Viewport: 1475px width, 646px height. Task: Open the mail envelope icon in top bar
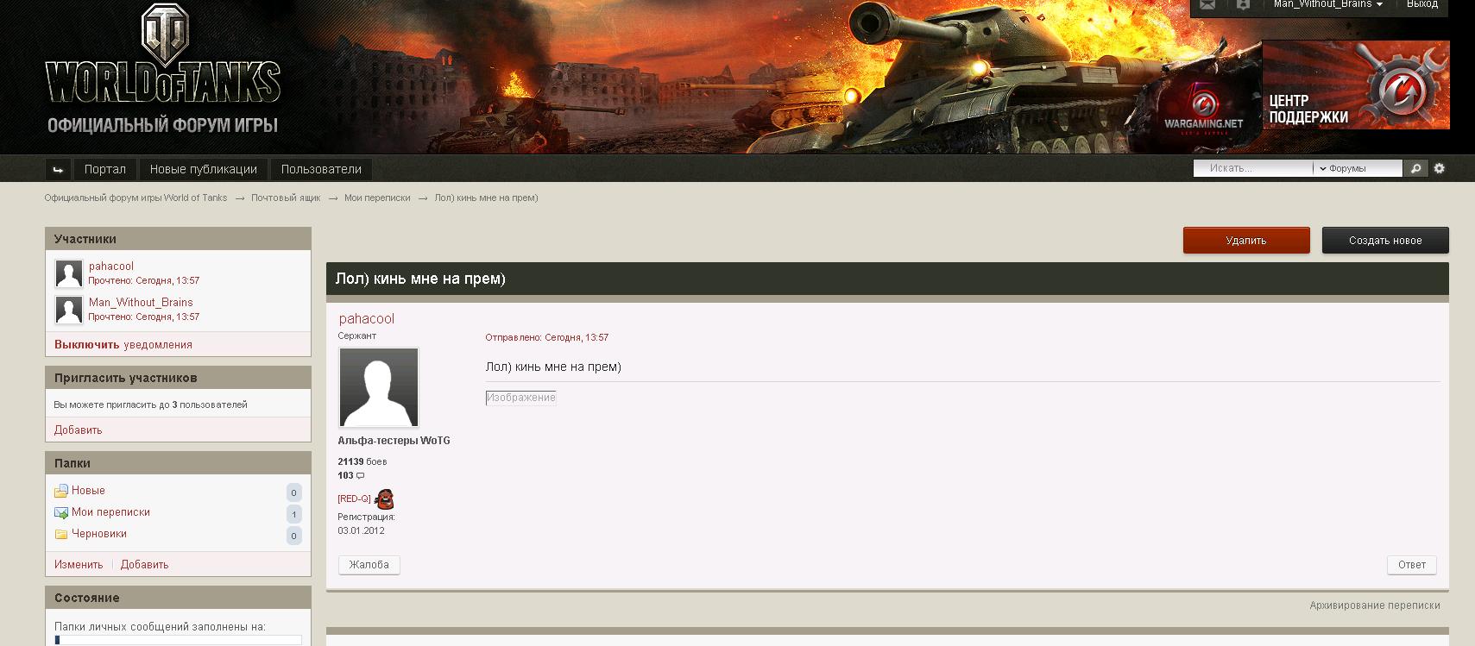pyautogui.click(x=1207, y=5)
